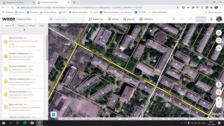Open the WME bookmark
Image resolution: width=224 pixels, height=126 pixels.
[63, 12]
